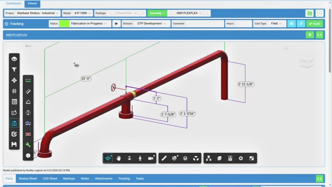Click the -0001FLEXFLEX link in header bar
332x187 pixels.
pos(16,35)
